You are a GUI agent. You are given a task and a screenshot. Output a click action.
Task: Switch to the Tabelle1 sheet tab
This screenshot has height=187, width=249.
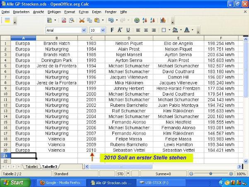[x=31, y=166]
